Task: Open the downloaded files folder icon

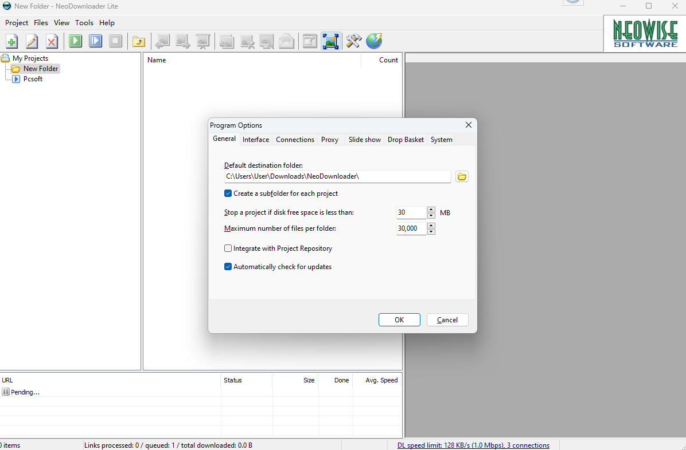Action: tap(138, 41)
